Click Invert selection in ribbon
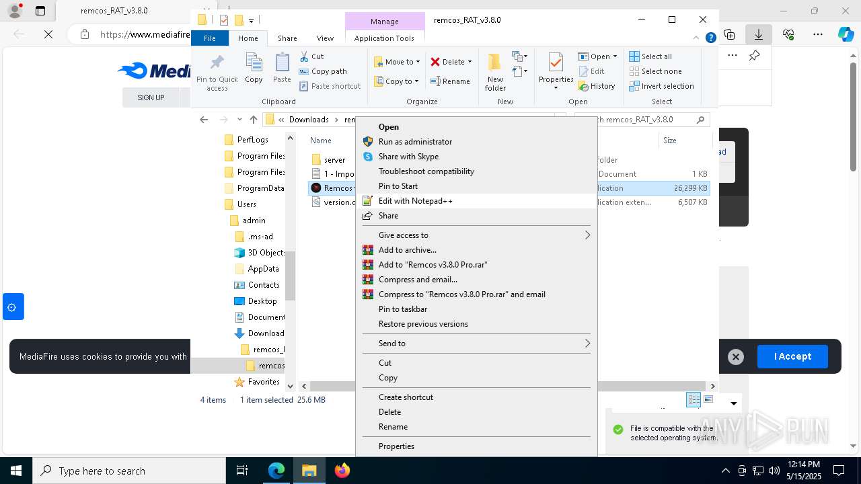Image resolution: width=861 pixels, height=484 pixels. click(661, 86)
